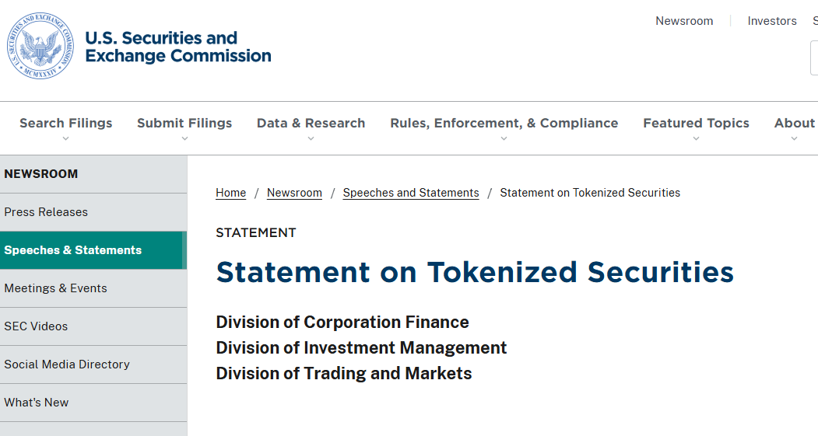Expand the About menu chevron
Screen dimensions: 818x436
pos(794,139)
